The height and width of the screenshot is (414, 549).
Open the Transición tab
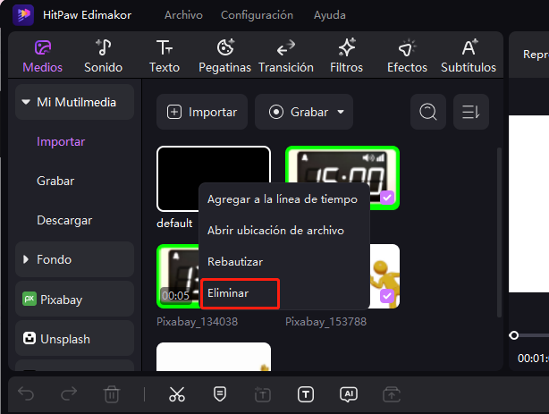coord(286,56)
